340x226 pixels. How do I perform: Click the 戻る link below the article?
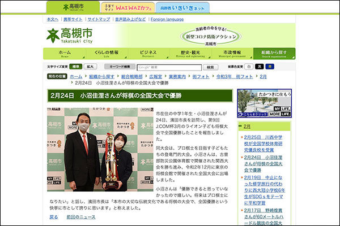[x=54, y=217]
